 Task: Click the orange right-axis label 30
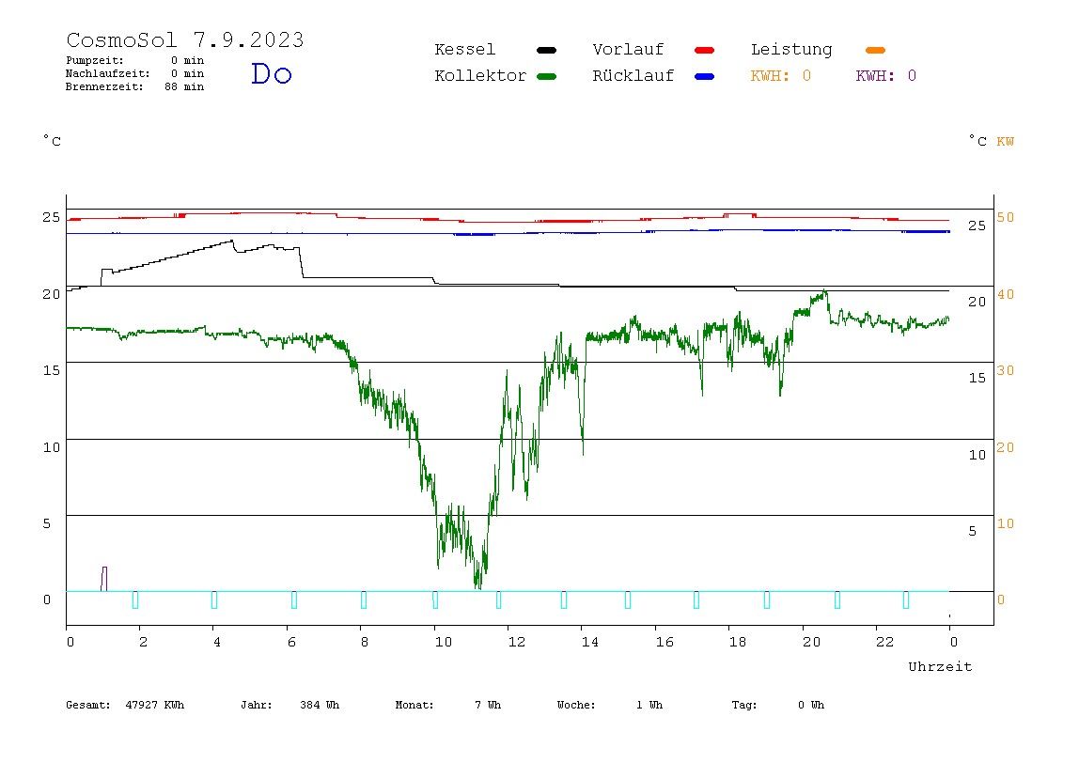pyautogui.click(x=1006, y=370)
